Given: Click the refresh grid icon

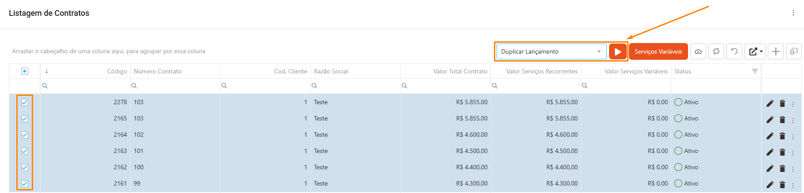Looking at the screenshot, I should click(716, 51).
